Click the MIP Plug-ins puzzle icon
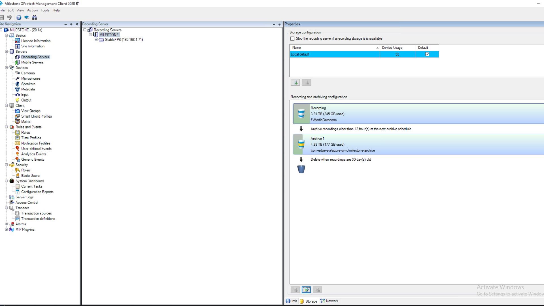This screenshot has height=306, width=544. [x=12, y=229]
